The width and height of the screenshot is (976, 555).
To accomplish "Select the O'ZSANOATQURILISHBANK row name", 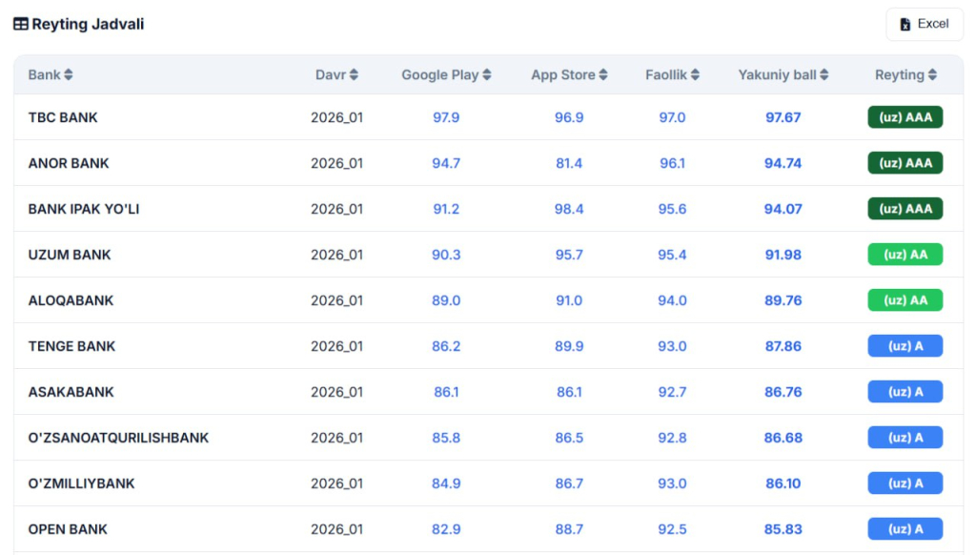I will pos(118,438).
